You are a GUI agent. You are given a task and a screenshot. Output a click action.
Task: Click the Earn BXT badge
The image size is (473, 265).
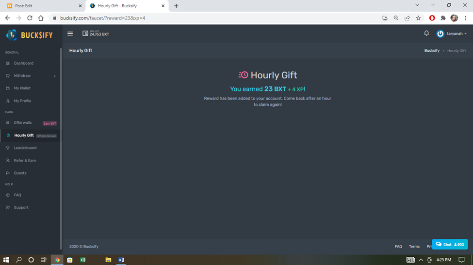click(x=50, y=123)
